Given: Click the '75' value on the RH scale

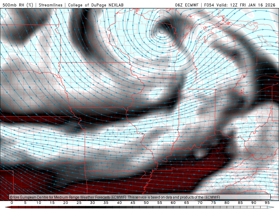Looking at the screenshot, I should 213,203.
